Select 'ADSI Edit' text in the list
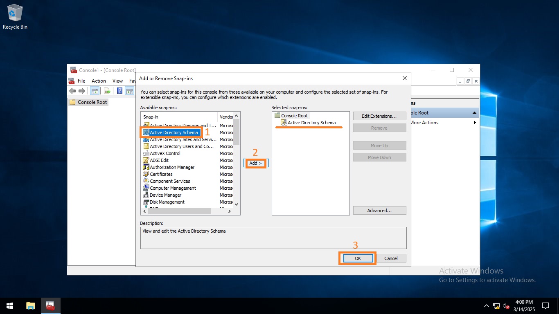559x314 pixels. [x=159, y=160]
